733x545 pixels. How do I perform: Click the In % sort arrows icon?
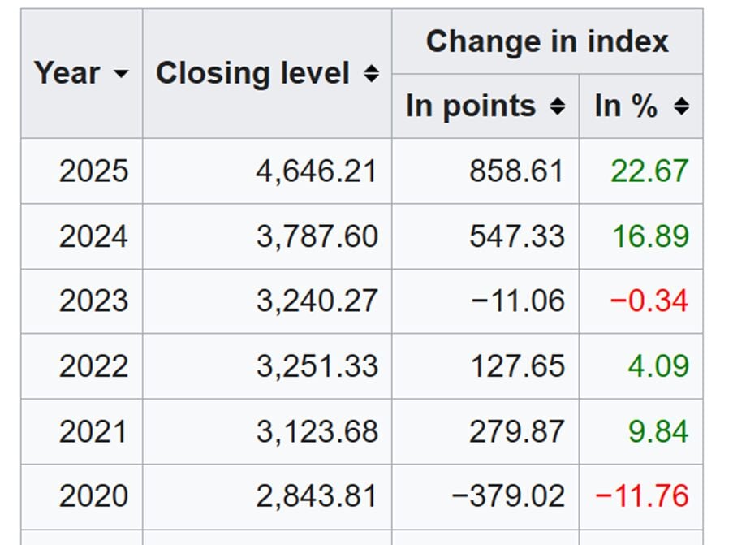682,106
